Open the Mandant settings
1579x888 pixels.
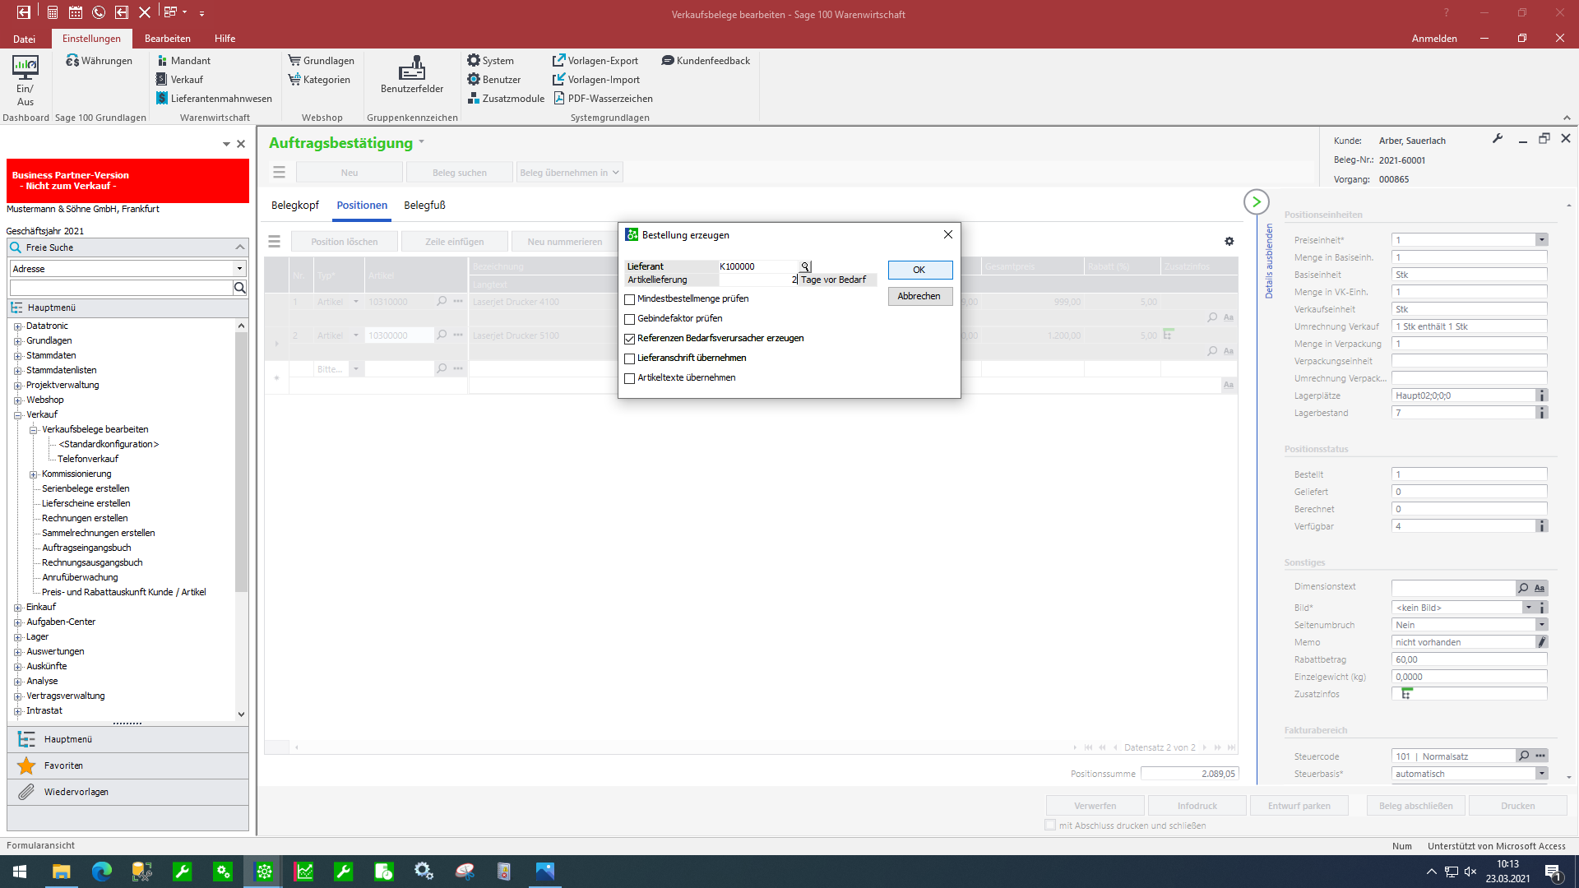[x=183, y=61]
